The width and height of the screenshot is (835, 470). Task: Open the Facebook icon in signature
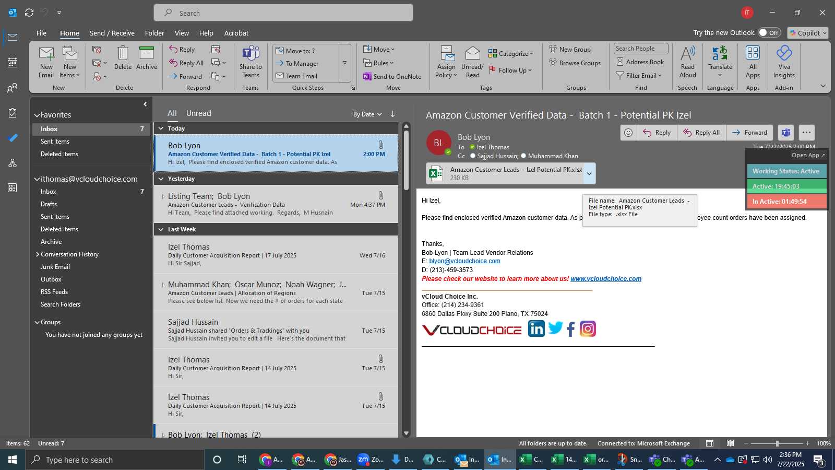(571, 329)
